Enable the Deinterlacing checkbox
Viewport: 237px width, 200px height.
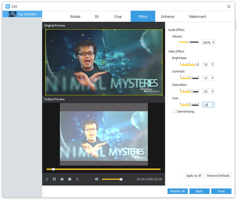[x=174, y=111]
